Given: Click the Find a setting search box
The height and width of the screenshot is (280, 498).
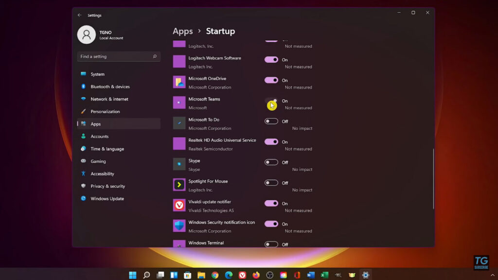Looking at the screenshot, I should click(x=119, y=56).
